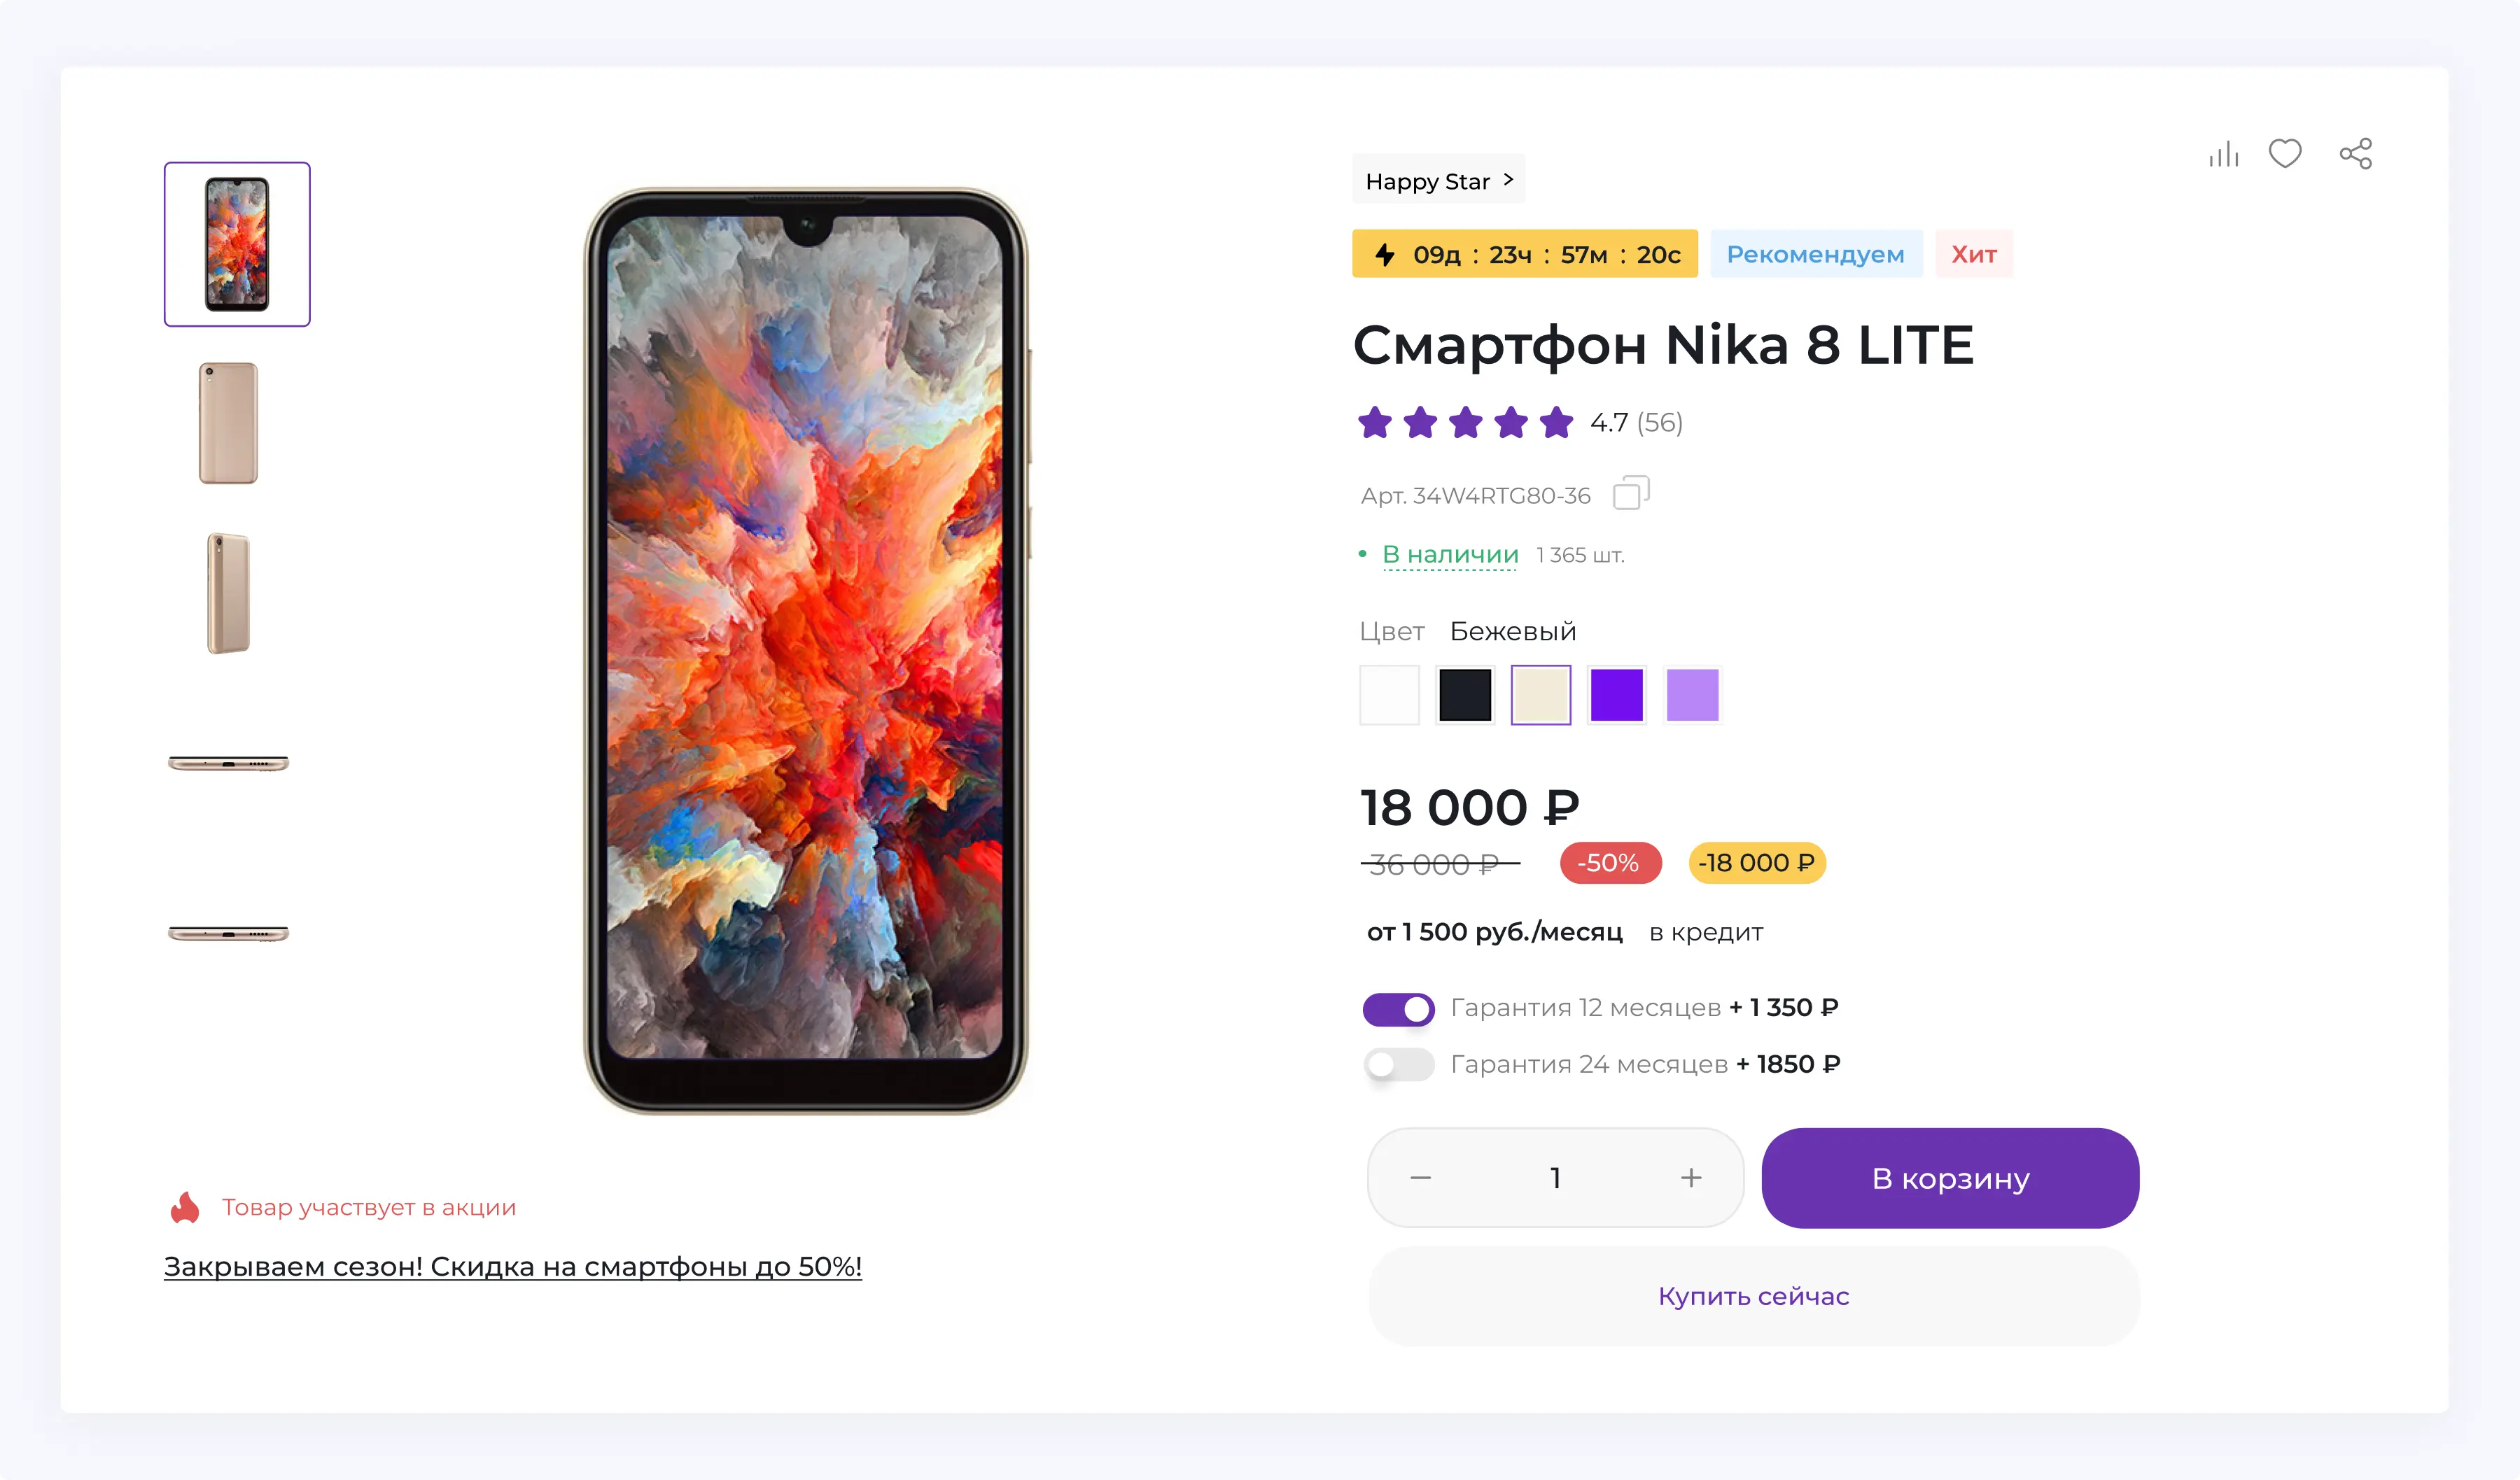This screenshot has width=2520, height=1480.
Task: Click the lightning countdown timer badge
Action: click(x=1525, y=254)
